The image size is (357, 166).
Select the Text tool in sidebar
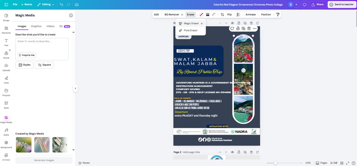[6, 42]
